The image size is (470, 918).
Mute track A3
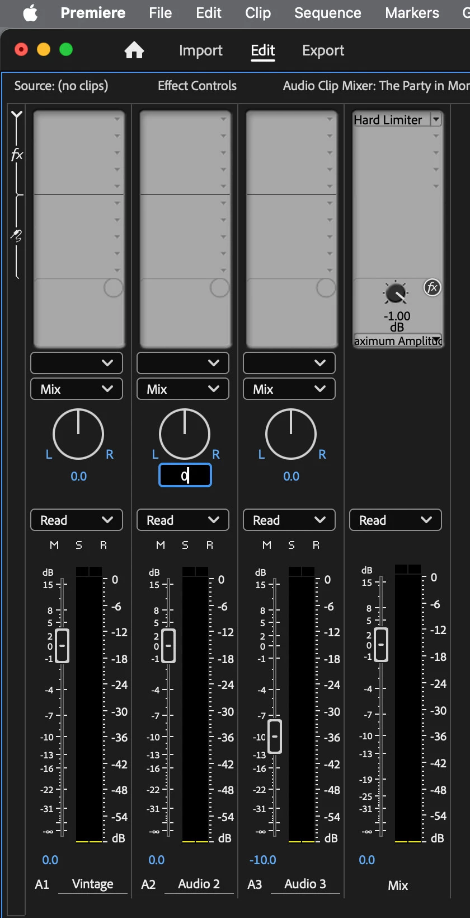click(267, 545)
